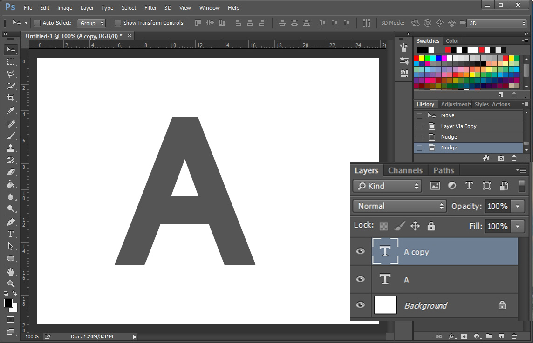Select the Horizontal Type tool
This screenshot has height=343, width=533.
tap(11, 234)
